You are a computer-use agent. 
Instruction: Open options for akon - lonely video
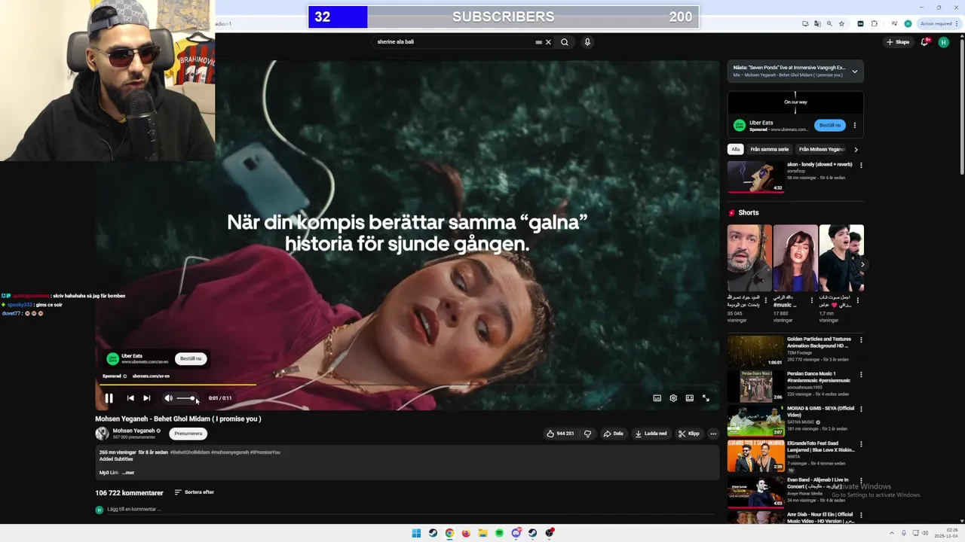(x=861, y=165)
